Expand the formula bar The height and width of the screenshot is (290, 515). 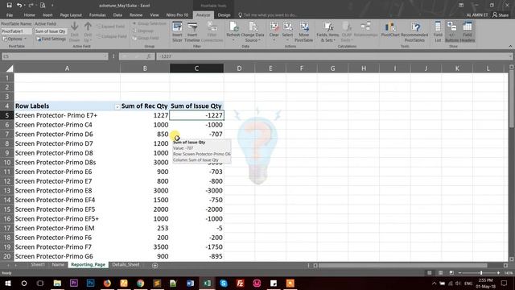point(510,56)
